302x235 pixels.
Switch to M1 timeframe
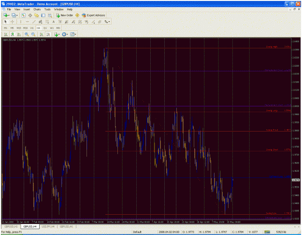6,28
